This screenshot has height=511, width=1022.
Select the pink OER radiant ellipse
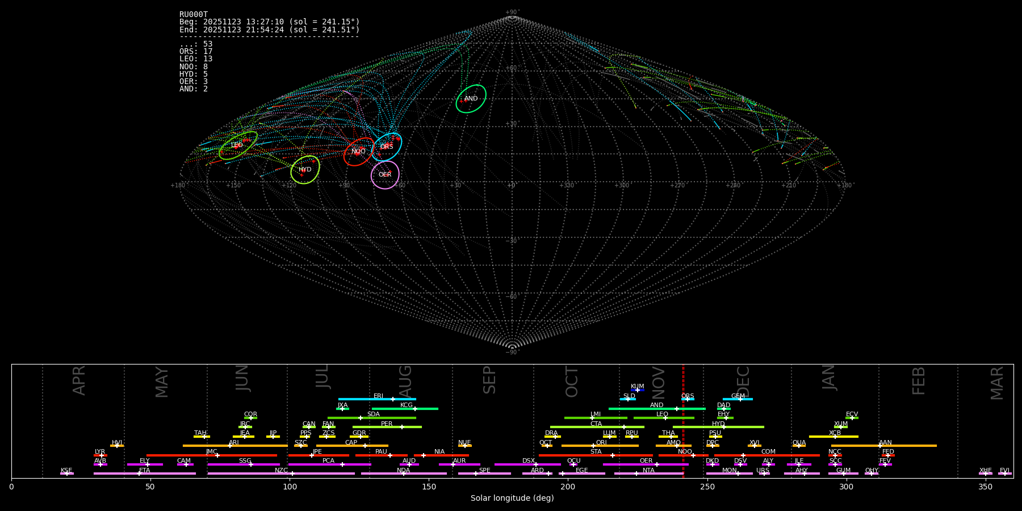point(385,175)
